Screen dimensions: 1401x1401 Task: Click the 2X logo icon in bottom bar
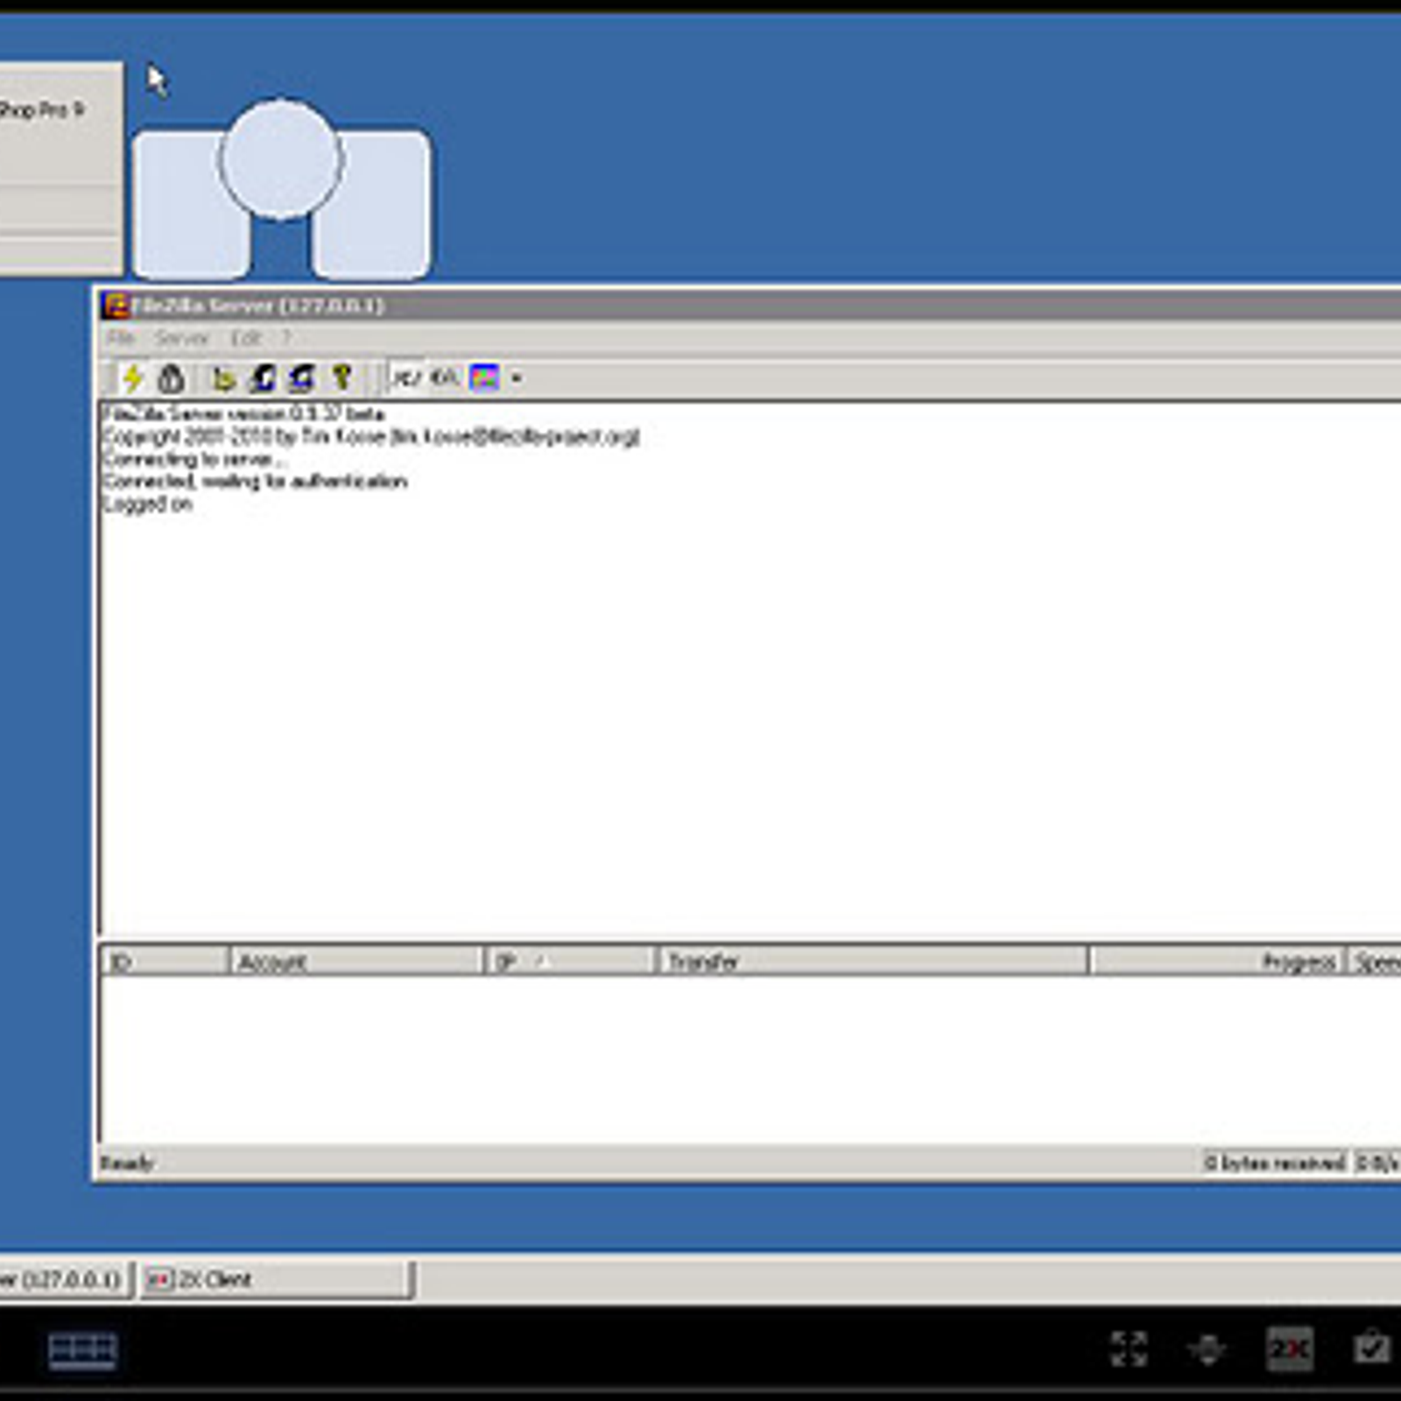pos(1290,1349)
